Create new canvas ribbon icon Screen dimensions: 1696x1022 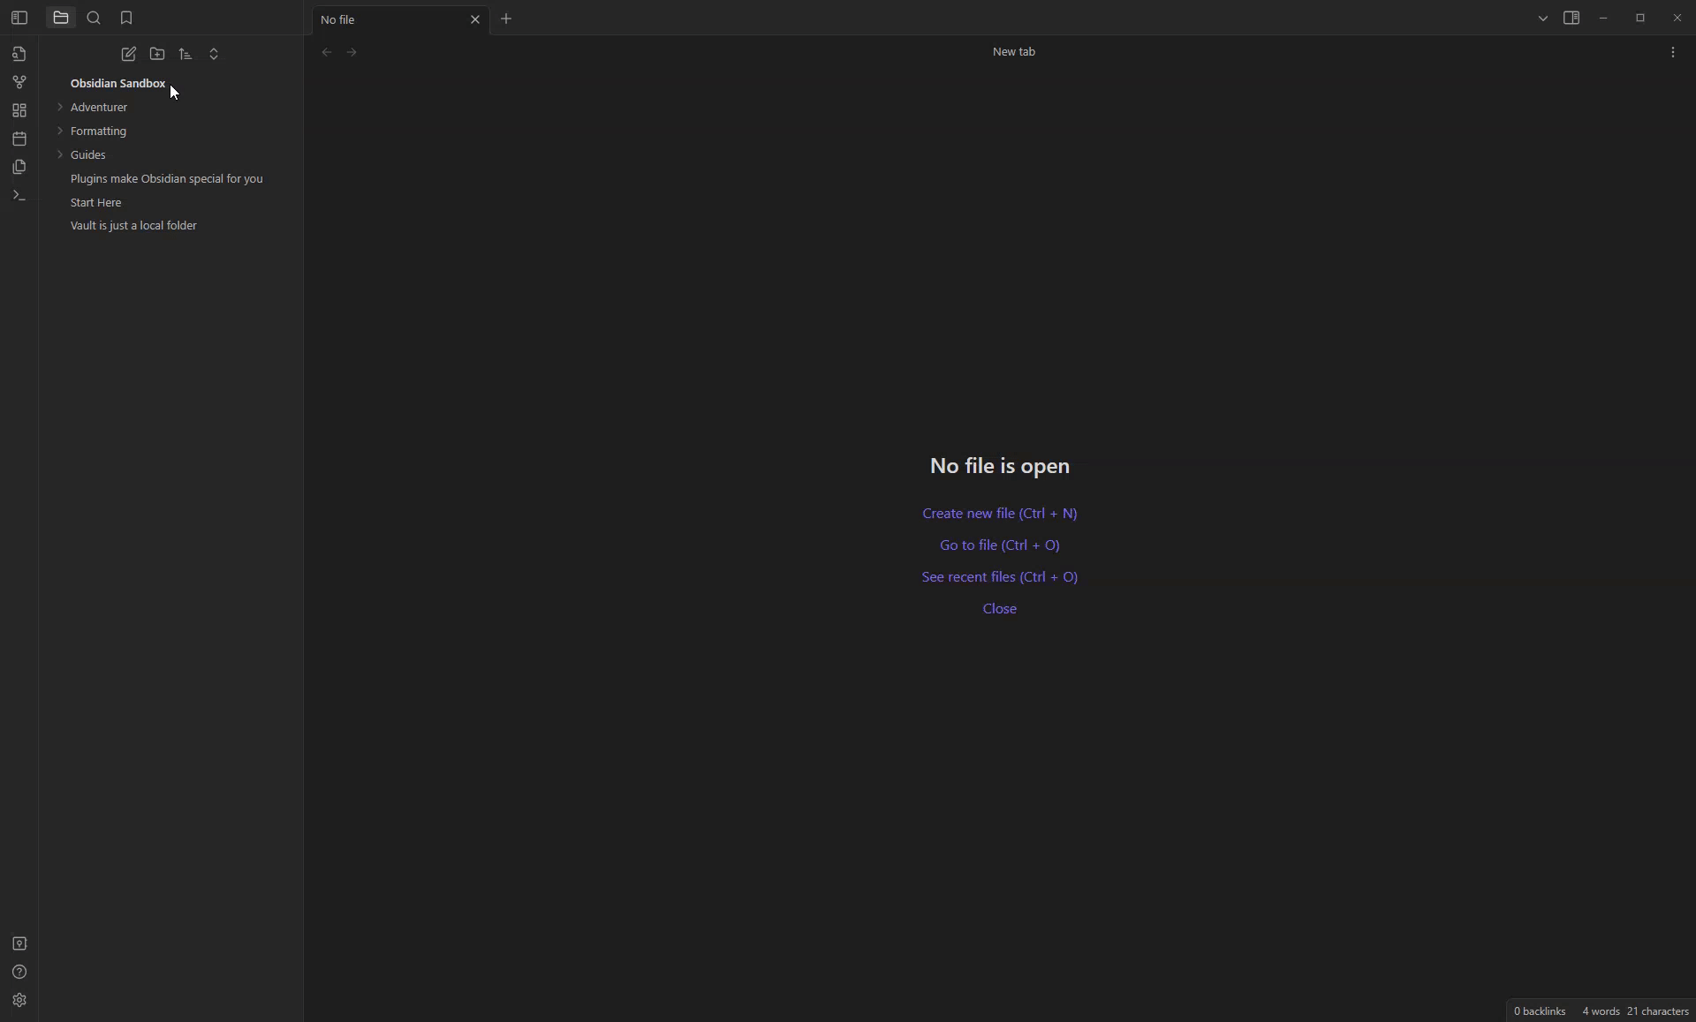[x=19, y=110]
